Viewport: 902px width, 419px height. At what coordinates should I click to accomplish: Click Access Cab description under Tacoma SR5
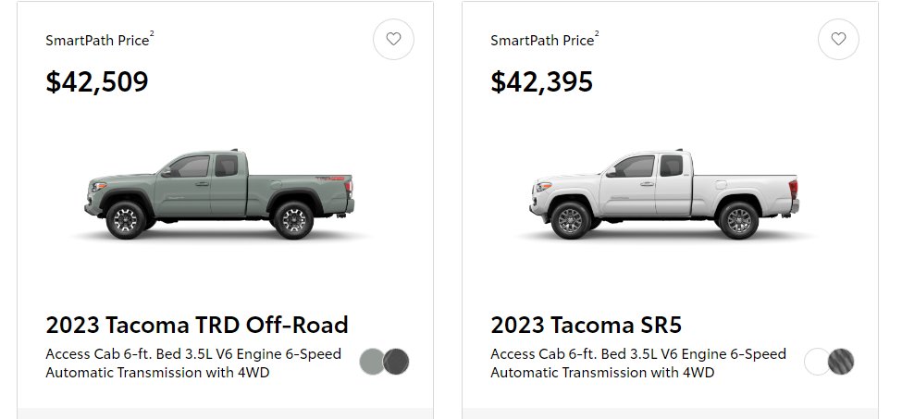(x=638, y=364)
